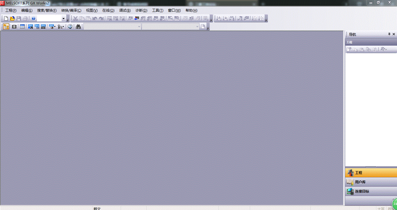397x210 pixels.
Task: Open the 工程(P) menu
Action: click(x=11, y=10)
